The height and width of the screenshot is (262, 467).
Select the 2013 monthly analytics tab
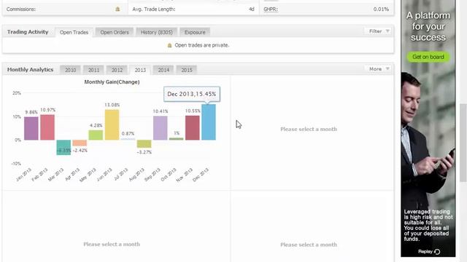coord(140,70)
